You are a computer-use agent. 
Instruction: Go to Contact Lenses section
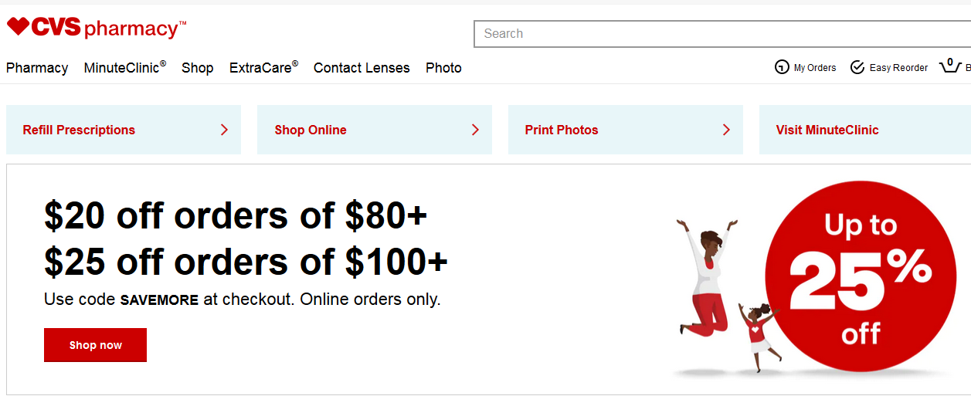362,68
